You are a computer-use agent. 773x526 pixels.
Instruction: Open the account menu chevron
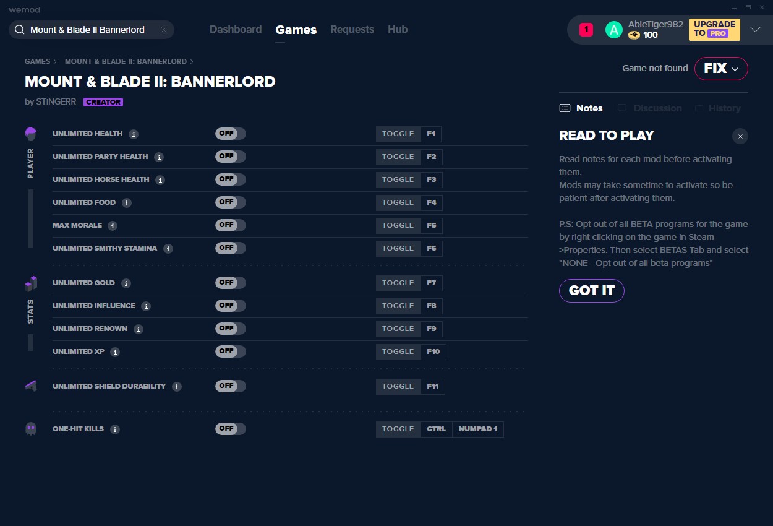click(755, 30)
